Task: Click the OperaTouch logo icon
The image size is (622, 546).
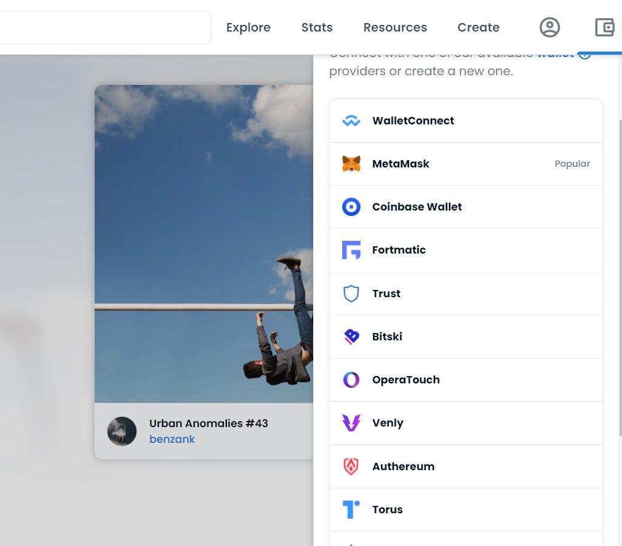Action: 351,380
